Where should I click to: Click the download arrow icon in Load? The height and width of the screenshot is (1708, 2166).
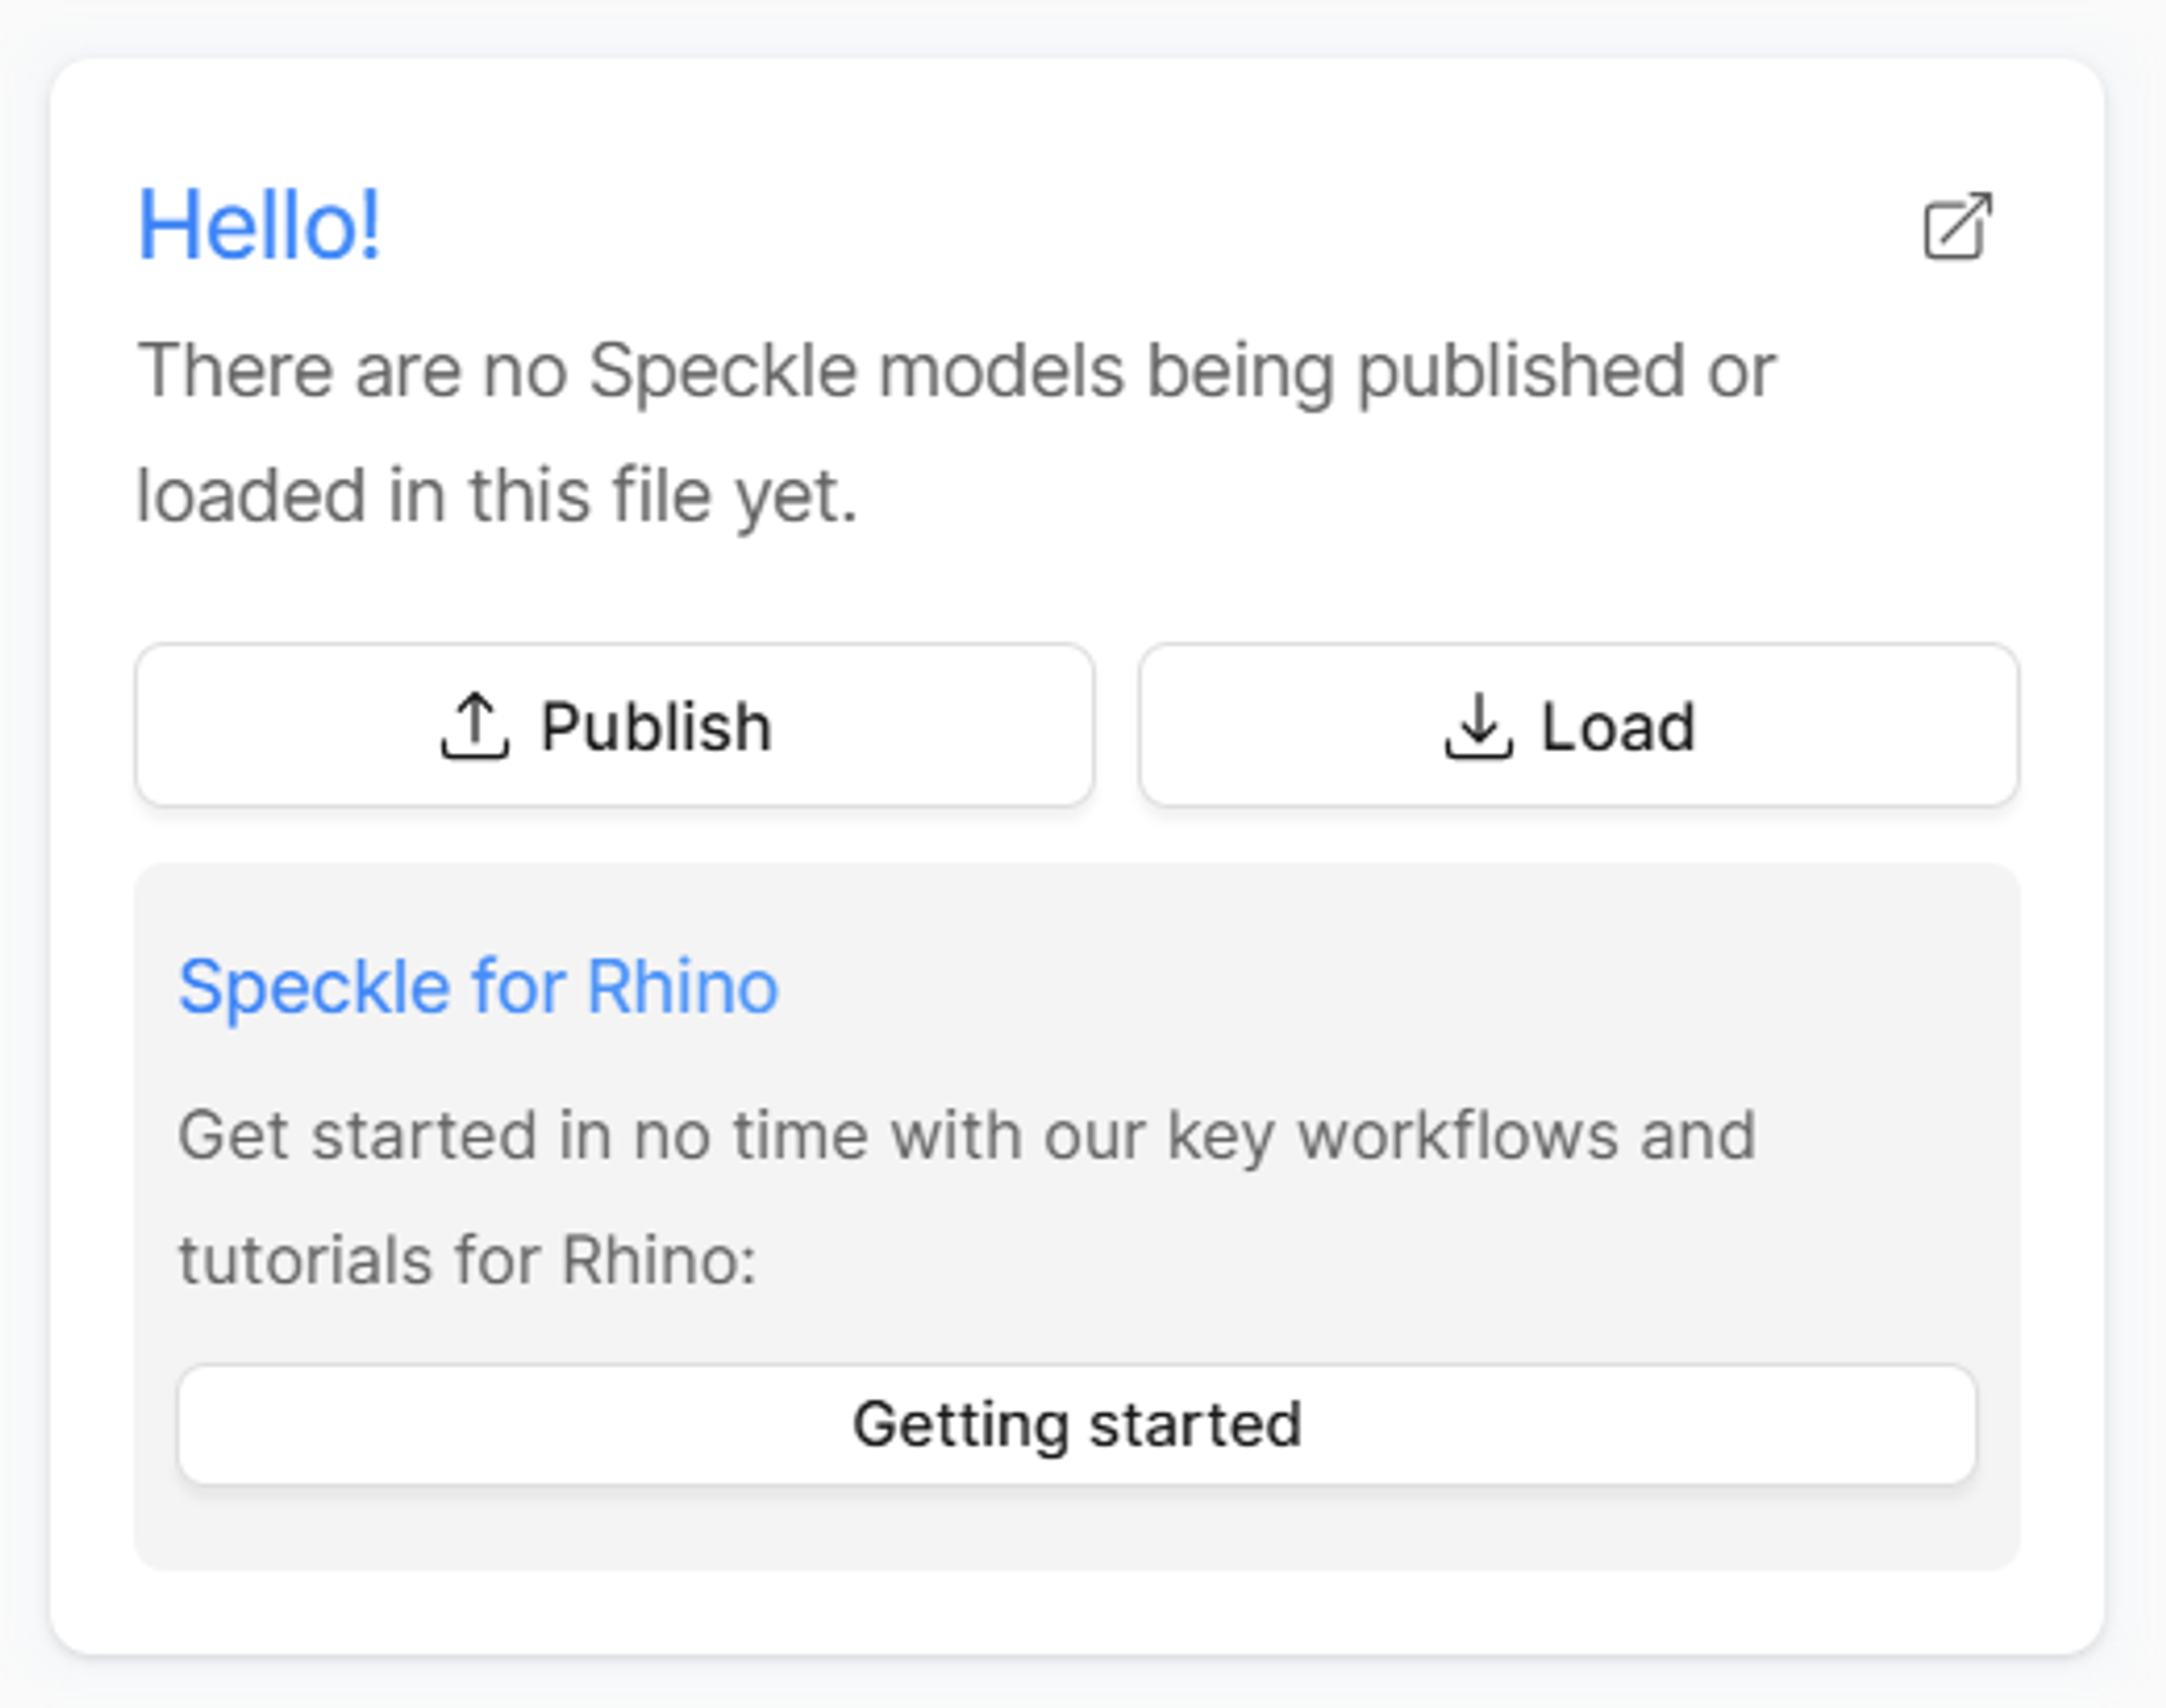click(1479, 726)
